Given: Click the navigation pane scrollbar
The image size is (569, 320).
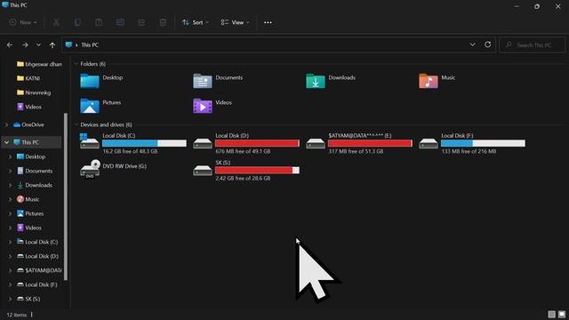Looking at the screenshot, I should click(x=66, y=196).
